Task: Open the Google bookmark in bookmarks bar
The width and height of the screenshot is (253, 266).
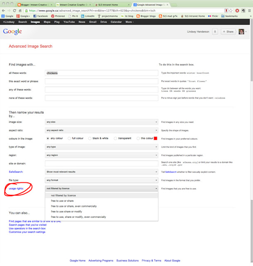Action: pos(7,16)
